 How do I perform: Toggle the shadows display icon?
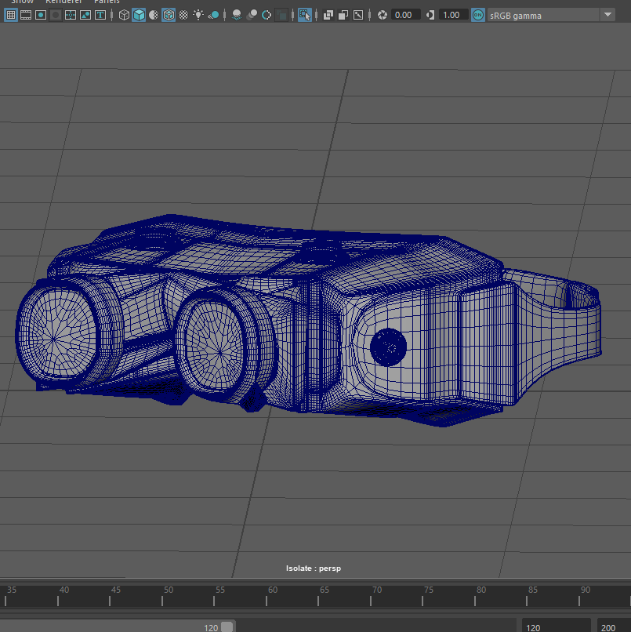pos(213,15)
